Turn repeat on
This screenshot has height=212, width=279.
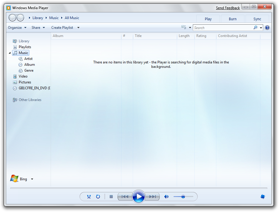coord(98,197)
